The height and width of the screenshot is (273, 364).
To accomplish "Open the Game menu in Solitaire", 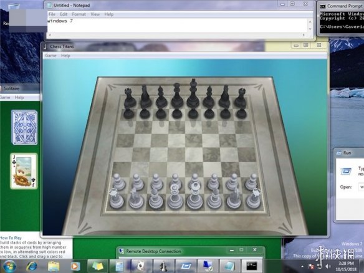I will coord(5,97).
